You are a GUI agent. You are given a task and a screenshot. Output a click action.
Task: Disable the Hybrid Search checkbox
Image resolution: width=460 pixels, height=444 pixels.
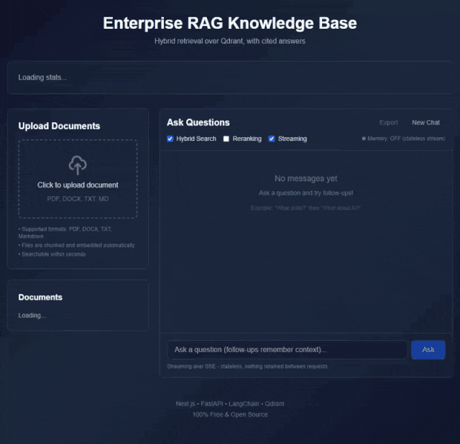pos(170,139)
